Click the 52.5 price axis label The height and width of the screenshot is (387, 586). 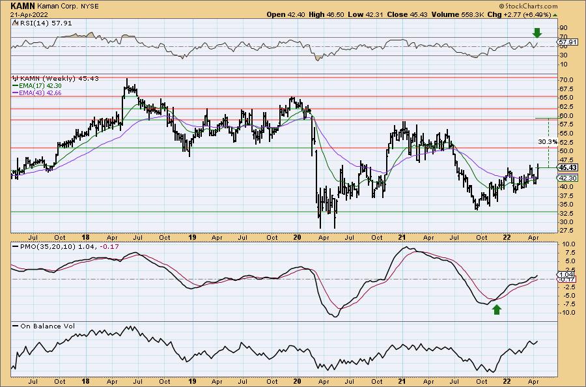[x=566, y=142]
